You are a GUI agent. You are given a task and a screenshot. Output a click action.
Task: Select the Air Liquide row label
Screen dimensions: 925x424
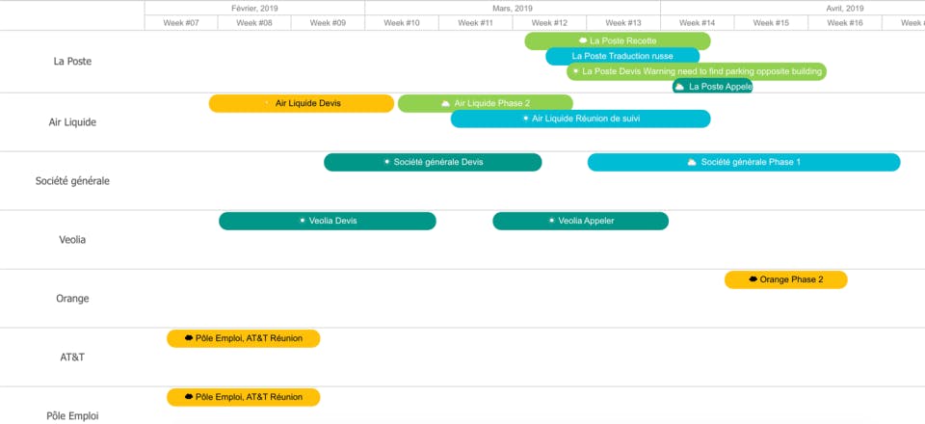[72, 122]
